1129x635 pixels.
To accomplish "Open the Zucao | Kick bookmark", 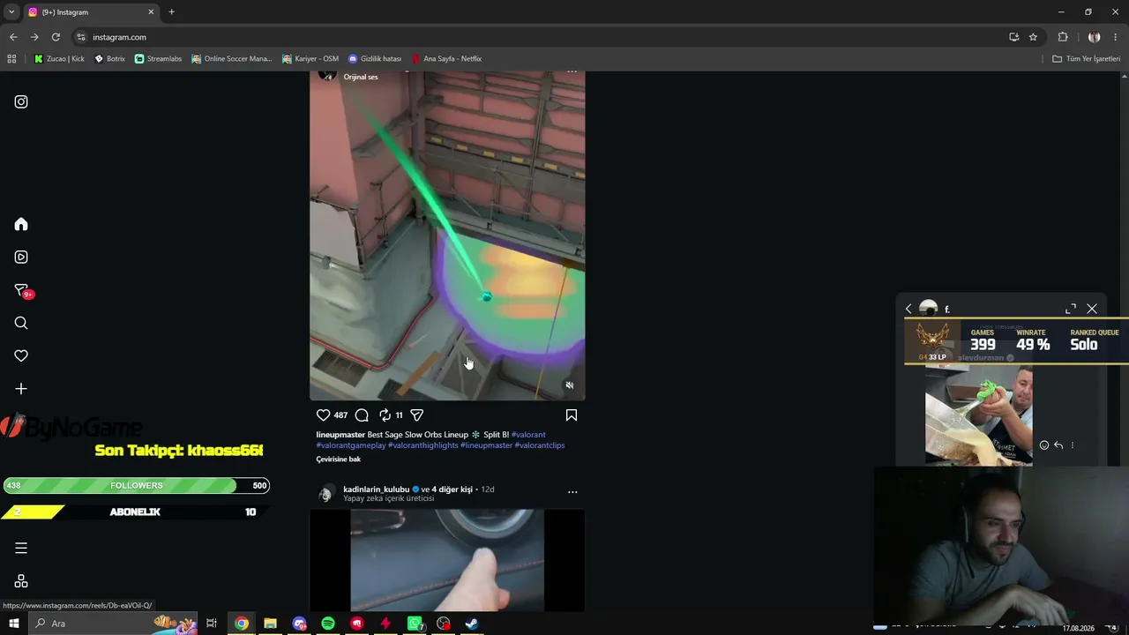I will coord(59,59).
